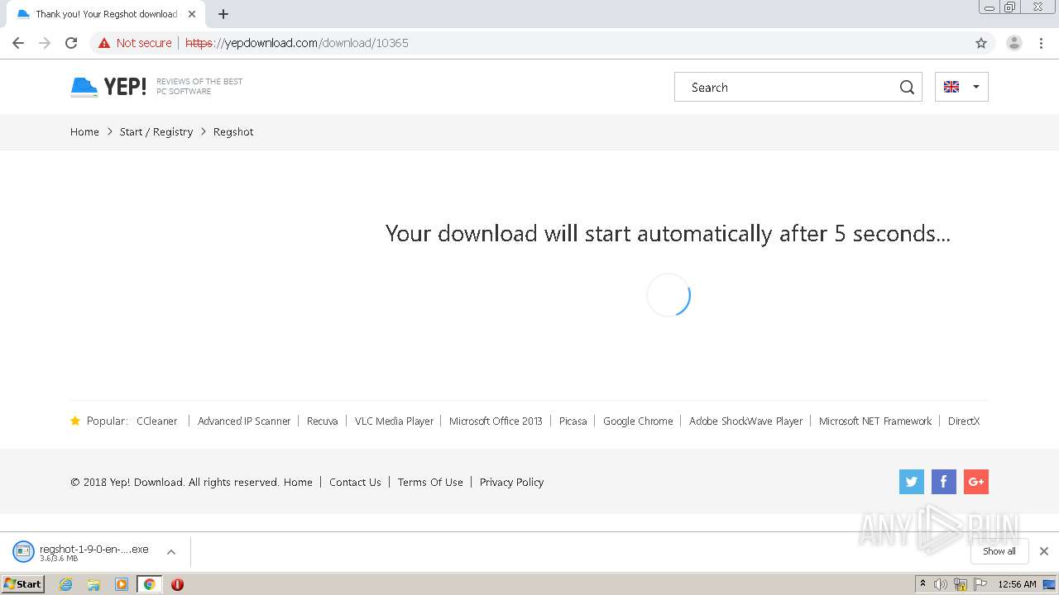This screenshot has width=1059, height=595.
Task: Reload the current page
Action: pyautogui.click(x=71, y=43)
